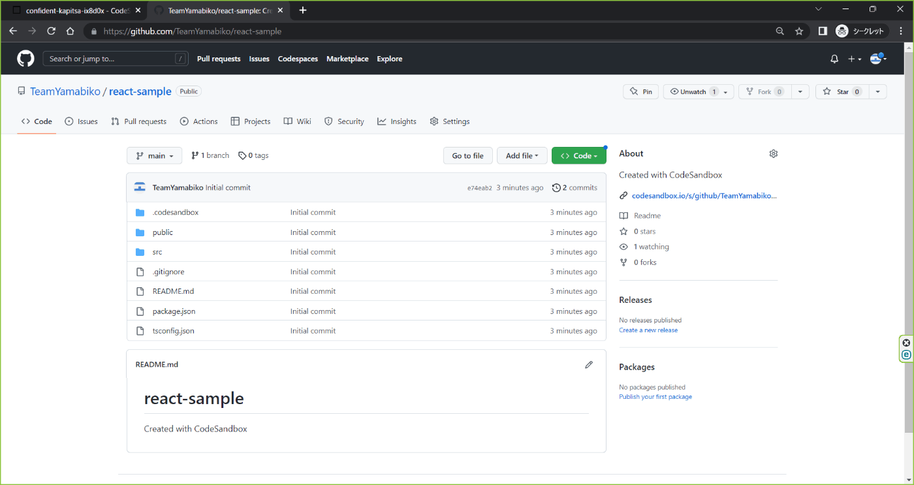Image resolution: width=914 pixels, height=485 pixels.
Task: Open the Security tab
Action: (344, 121)
